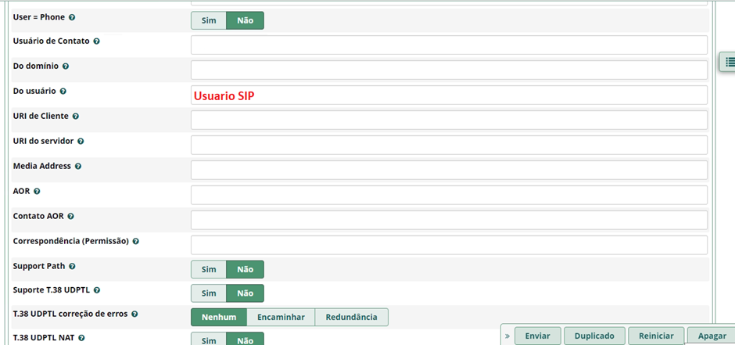The image size is (735, 345).
Task: Click help icon next to User = Phone
Action: point(73,16)
